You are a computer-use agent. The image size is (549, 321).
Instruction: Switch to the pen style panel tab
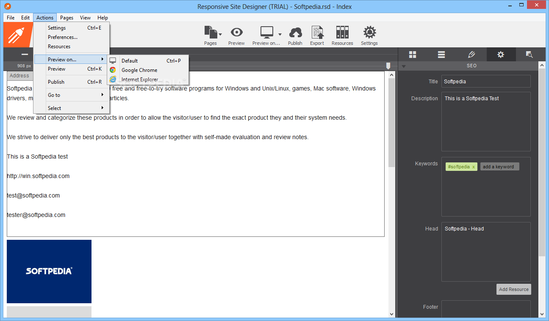[471, 55]
